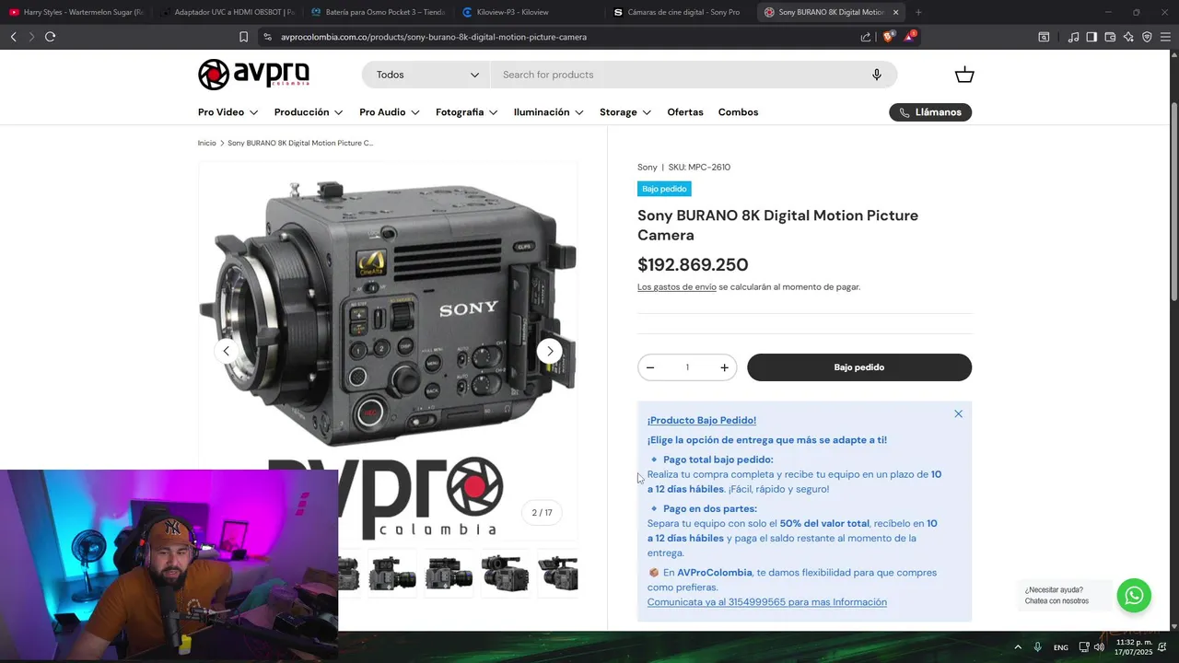Open Leo AI sparkle icon
1179x663 pixels.
(1128, 37)
